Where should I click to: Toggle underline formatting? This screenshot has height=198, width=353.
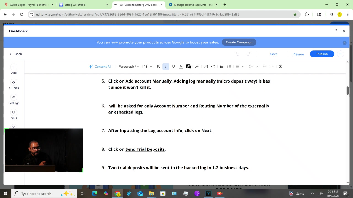[173, 67]
